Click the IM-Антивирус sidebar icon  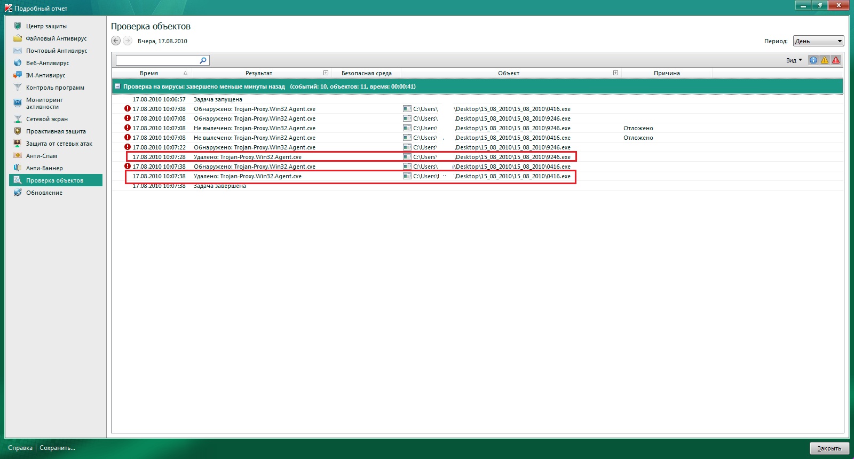pos(18,75)
